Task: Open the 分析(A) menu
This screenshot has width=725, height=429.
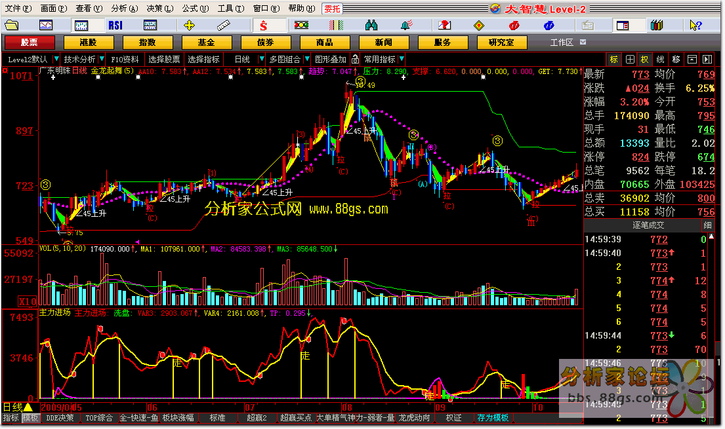Action: coord(125,9)
